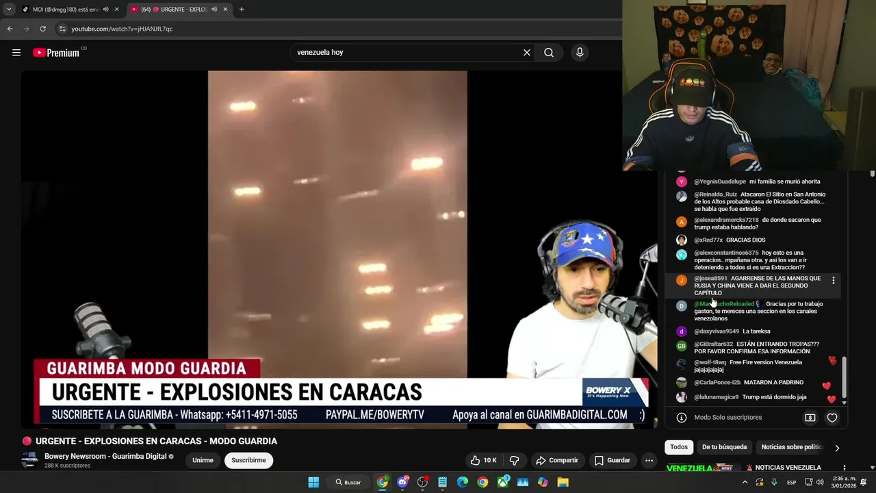Click @GiBraltar632 username in chat

click(713, 344)
